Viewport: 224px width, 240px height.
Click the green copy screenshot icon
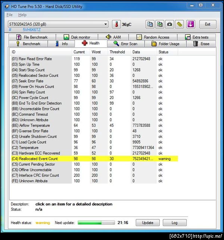160,24
